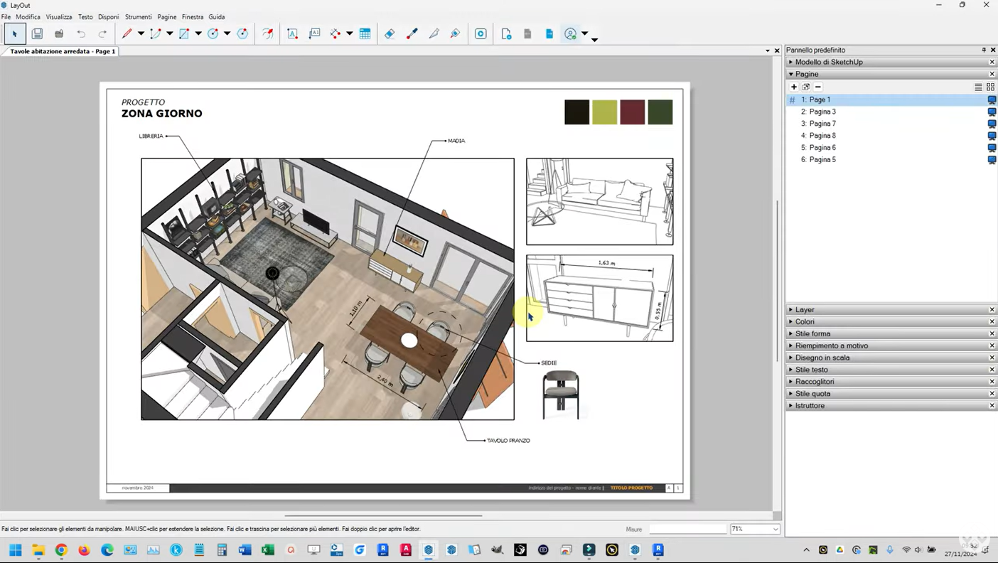Switch the Pagine panel to thumbnail grid view
Image resolution: width=998 pixels, height=563 pixels.
pos(990,87)
